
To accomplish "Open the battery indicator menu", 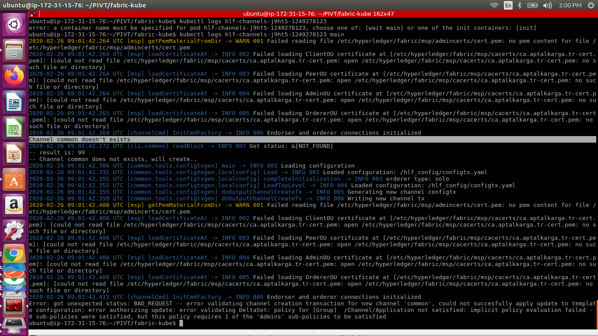I will (x=532, y=5).
